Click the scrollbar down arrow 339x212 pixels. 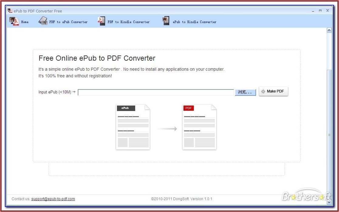coord(329,202)
